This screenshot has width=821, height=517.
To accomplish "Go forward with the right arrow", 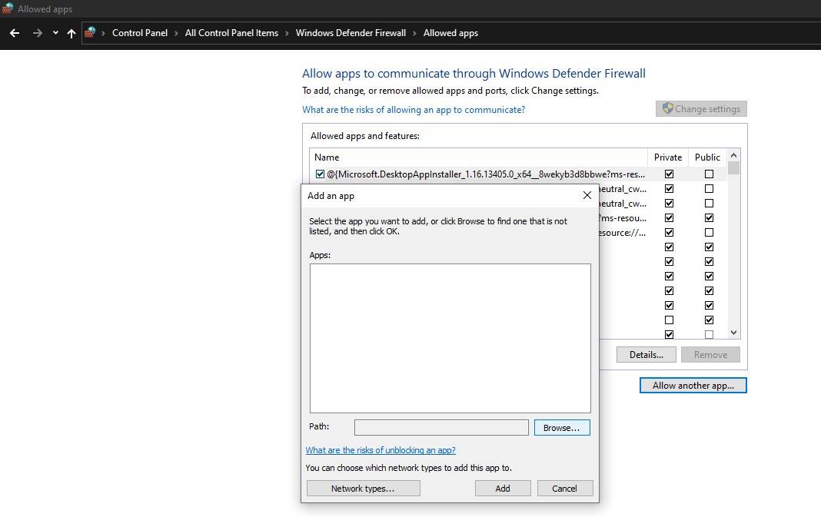I will [x=37, y=33].
